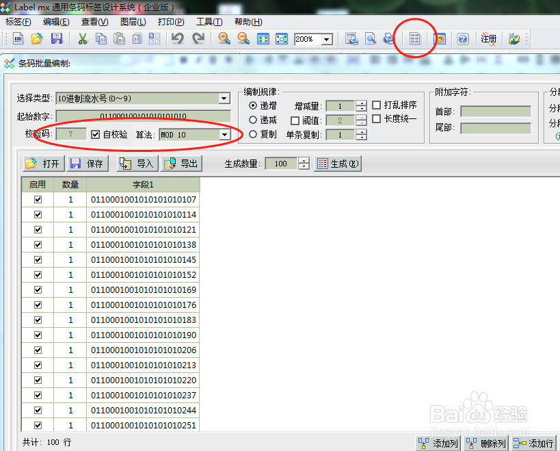
Task: Click the 增减量 stepper arrows
Action: tap(361, 106)
